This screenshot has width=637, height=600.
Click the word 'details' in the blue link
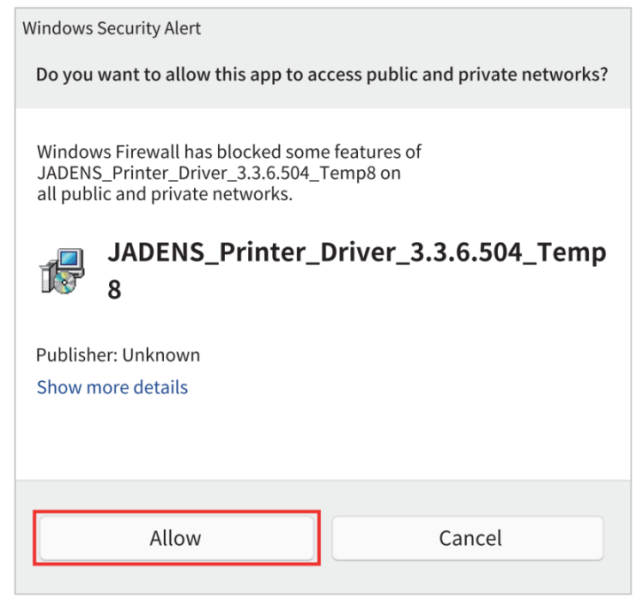pyautogui.click(x=160, y=386)
